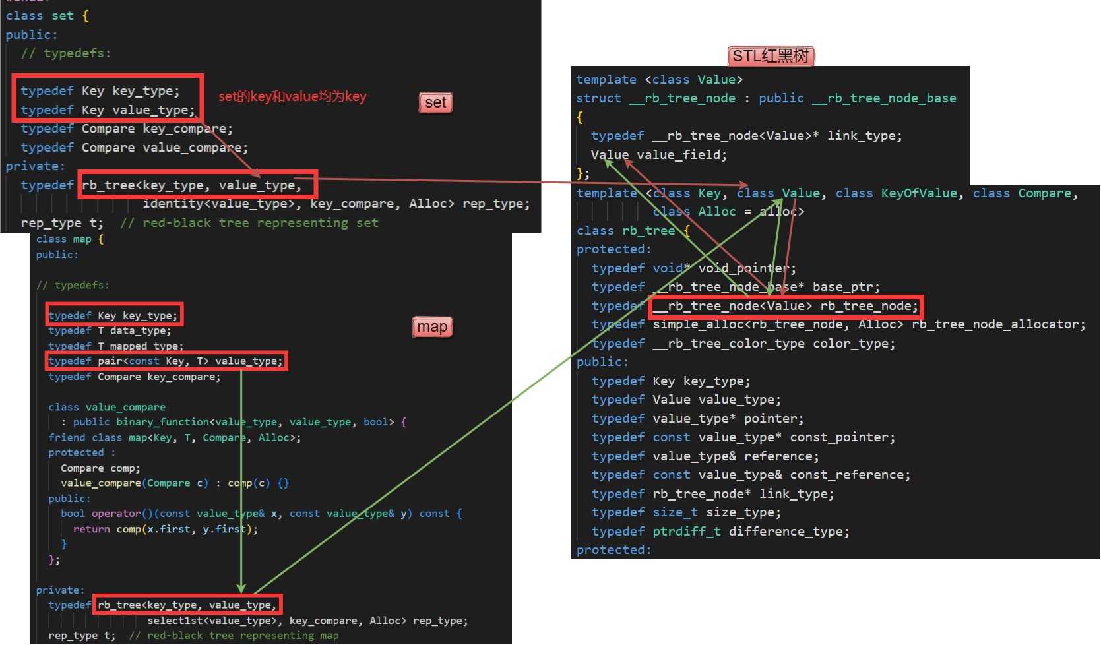Click 'typedef __rb_tree_node<Value> rb_tree_node;' line
Image resolution: width=1101 pixels, height=645 pixels.
pyautogui.click(x=755, y=306)
